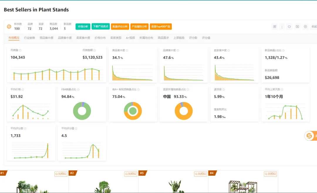This screenshot has height=193, width=317.
Task: Open the #3 best seller product image
Action: [176, 186]
